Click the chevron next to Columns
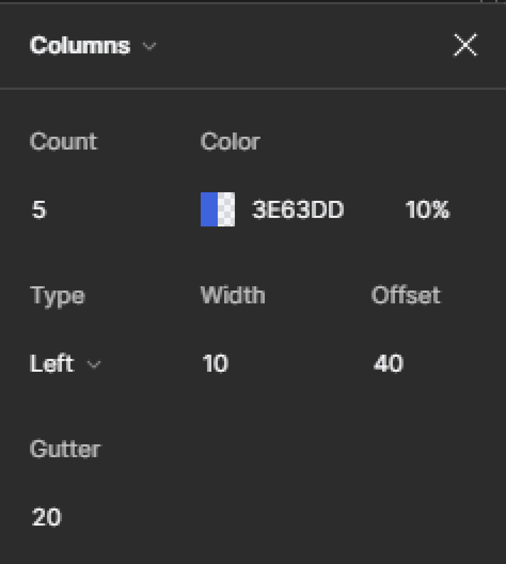506x564 pixels. [149, 46]
